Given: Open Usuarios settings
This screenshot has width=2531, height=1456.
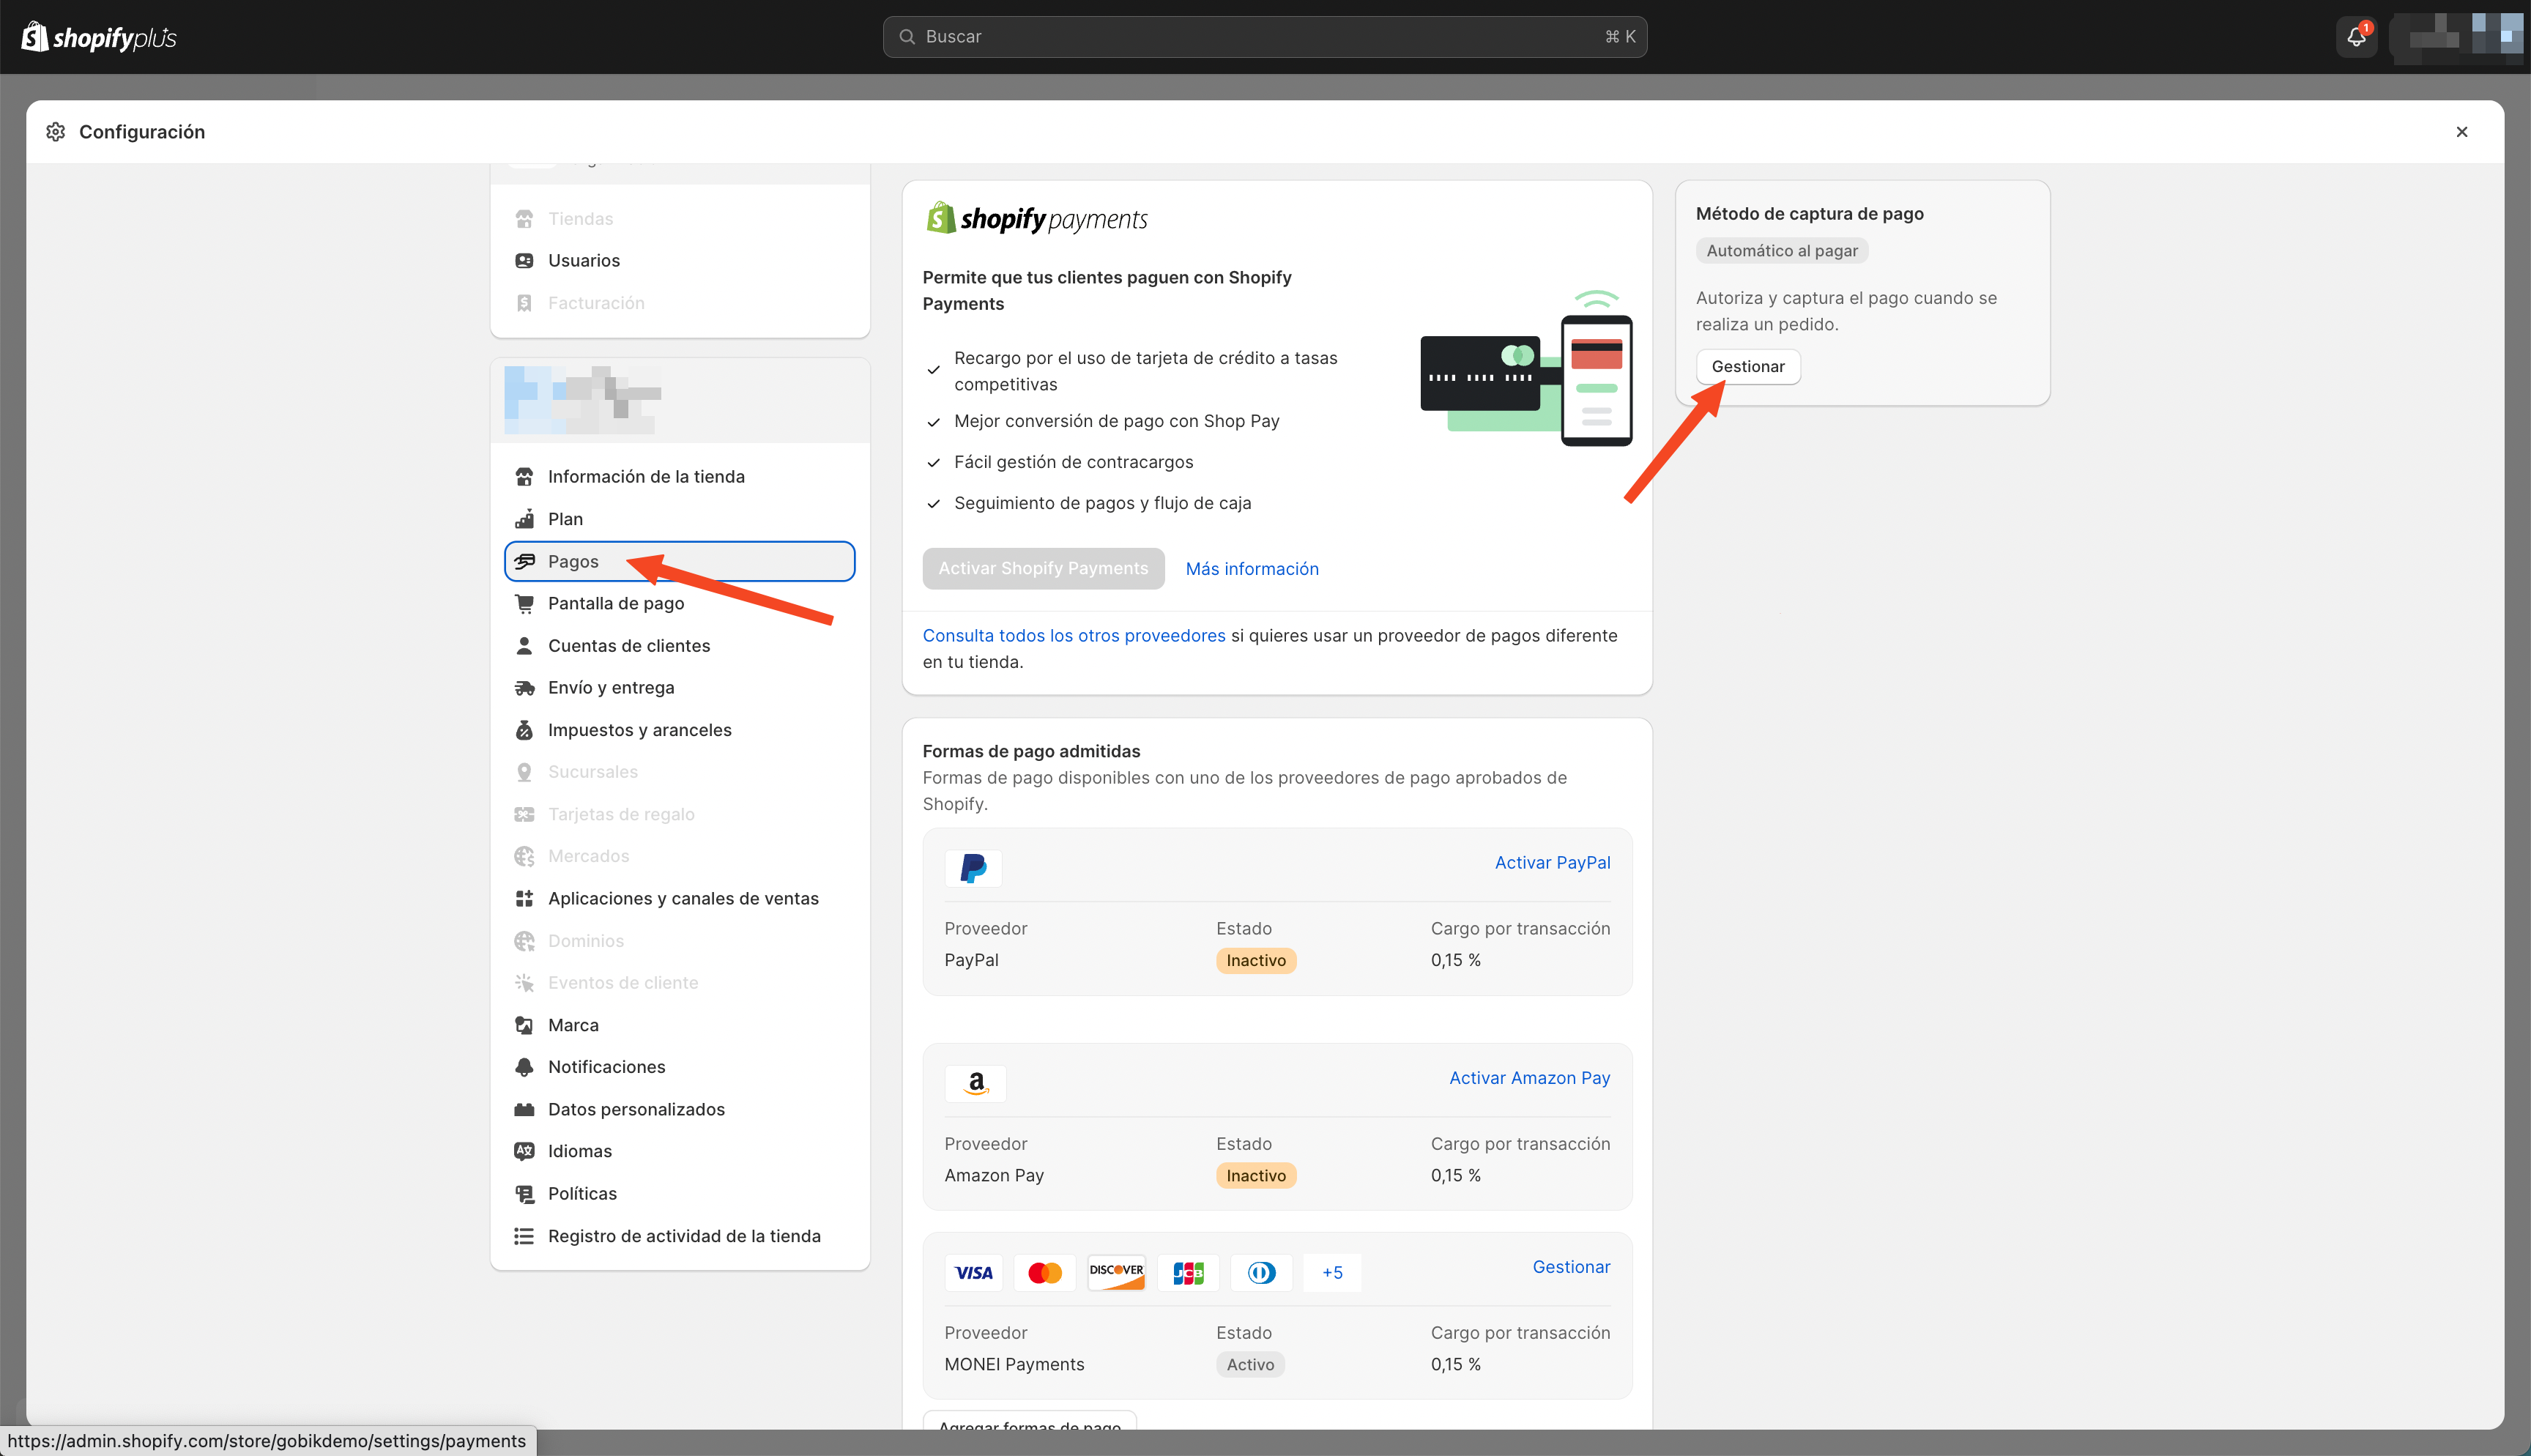Looking at the screenshot, I should [x=680, y=261].
